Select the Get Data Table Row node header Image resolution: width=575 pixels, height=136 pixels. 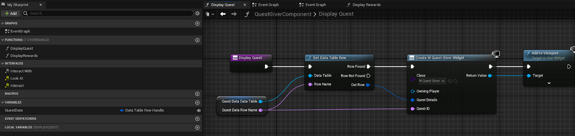(339, 58)
